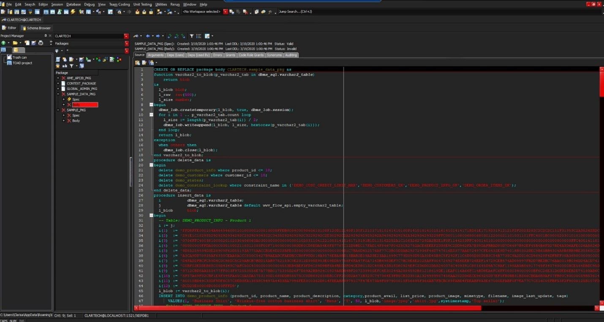Image resolution: width=604 pixels, height=322 pixels.
Task: Open the Deps (Used By) tab
Action: click(199, 55)
